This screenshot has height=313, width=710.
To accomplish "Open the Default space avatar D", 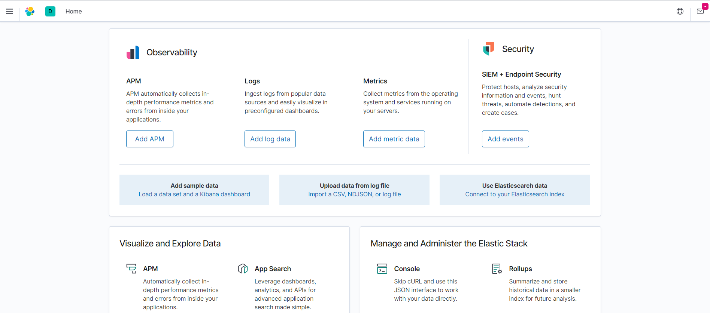I will coord(50,11).
